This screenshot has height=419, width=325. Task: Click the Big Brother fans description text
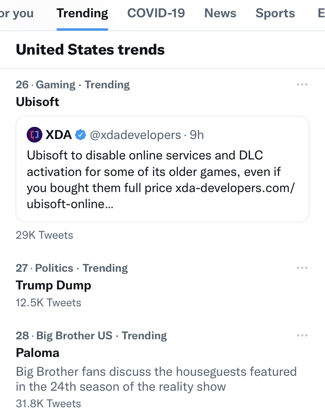tap(156, 379)
